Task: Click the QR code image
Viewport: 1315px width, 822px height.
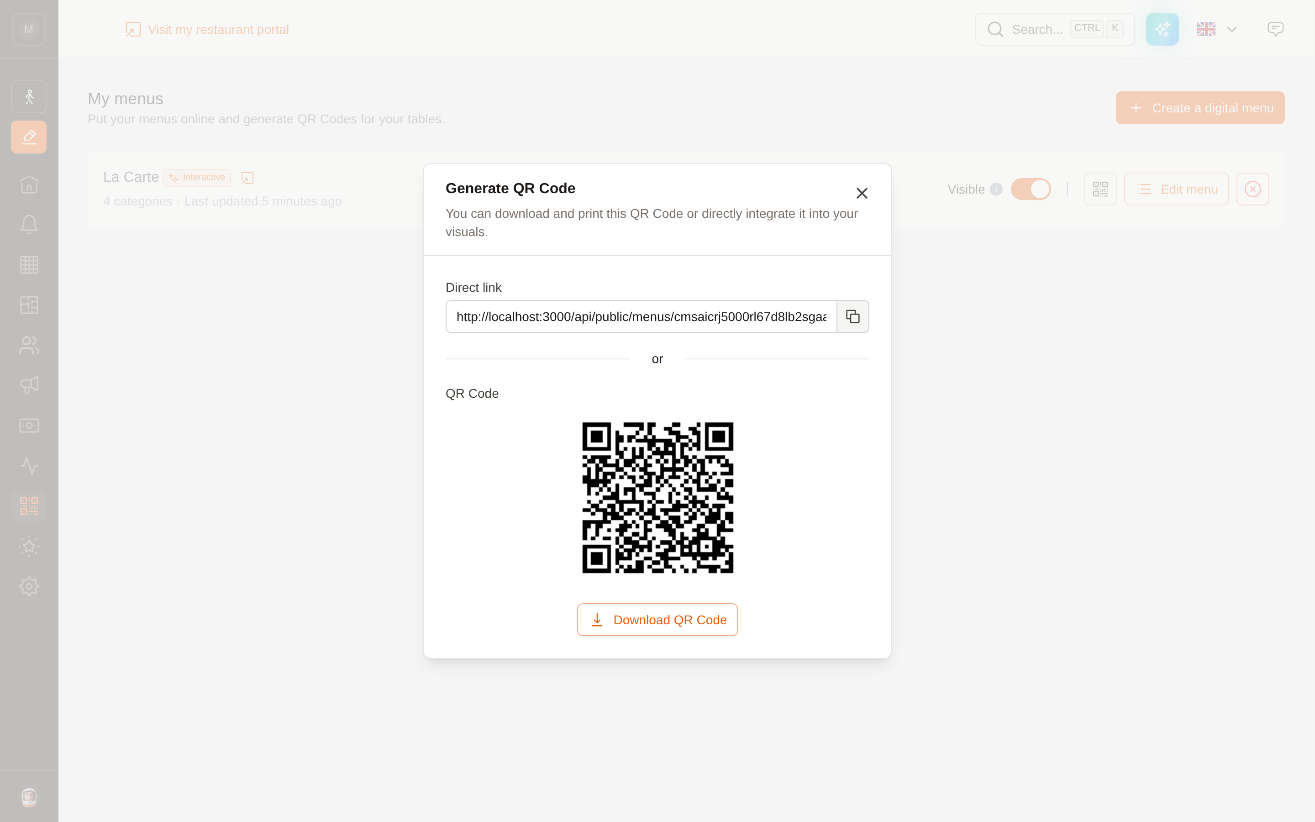Action: (657, 497)
